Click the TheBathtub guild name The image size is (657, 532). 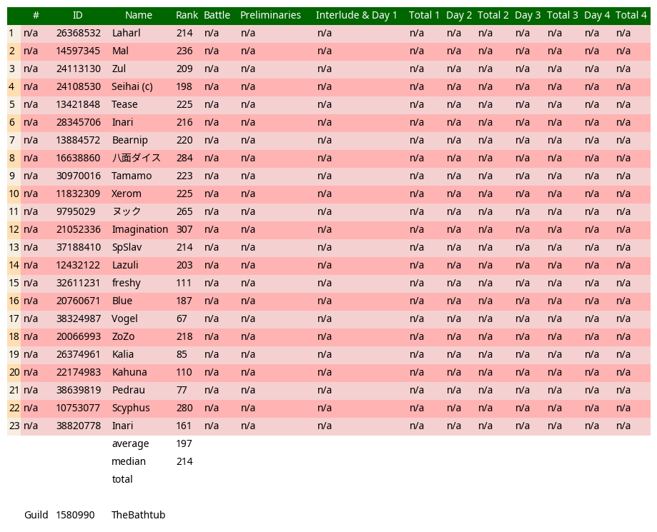click(x=138, y=515)
